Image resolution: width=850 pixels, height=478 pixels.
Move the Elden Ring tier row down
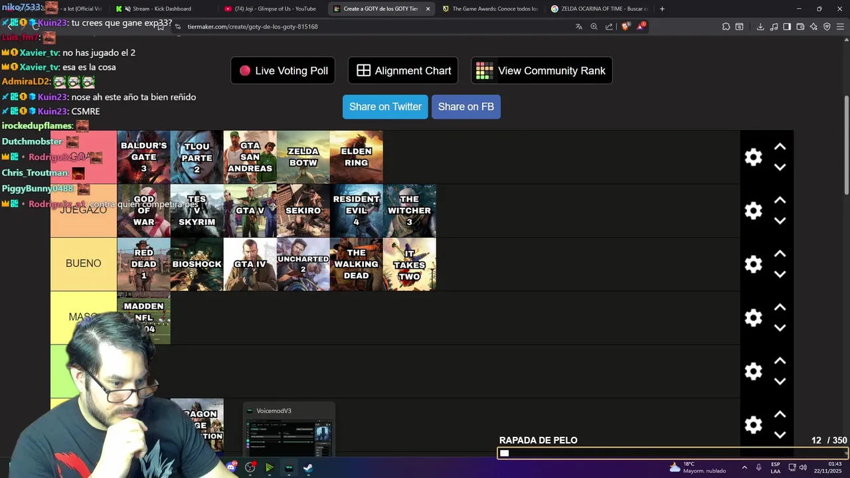pyautogui.click(x=780, y=167)
